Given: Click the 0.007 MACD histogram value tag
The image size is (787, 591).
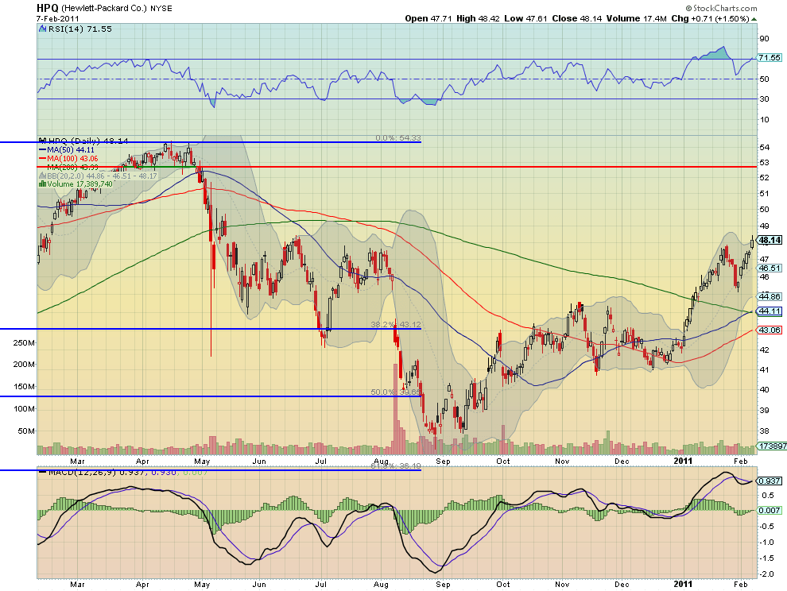Looking at the screenshot, I should 770,510.
